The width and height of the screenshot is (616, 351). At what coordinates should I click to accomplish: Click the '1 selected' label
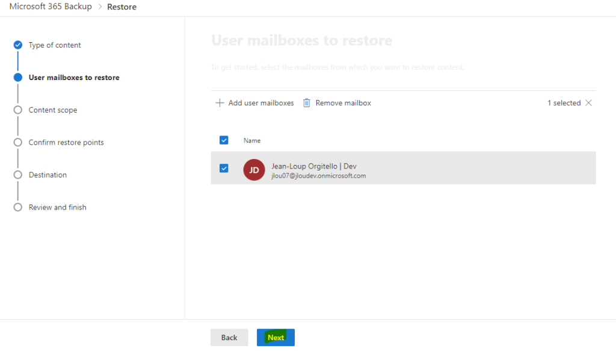click(564, 103)
